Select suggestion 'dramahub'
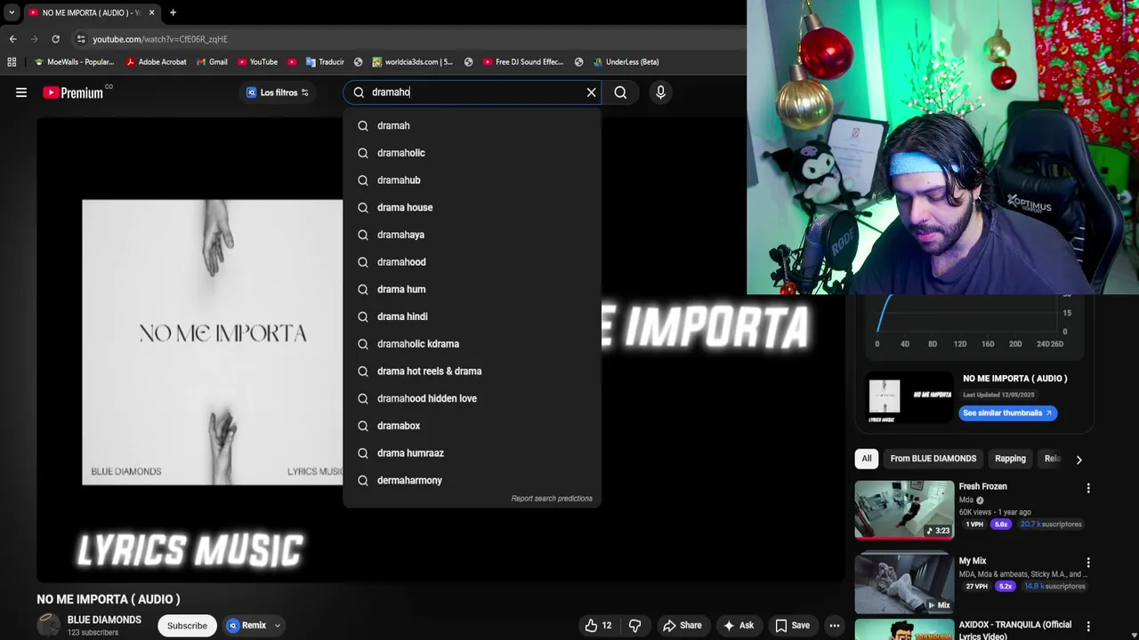The width and height of the screenshot is (1139, 640). click(472, 180)
